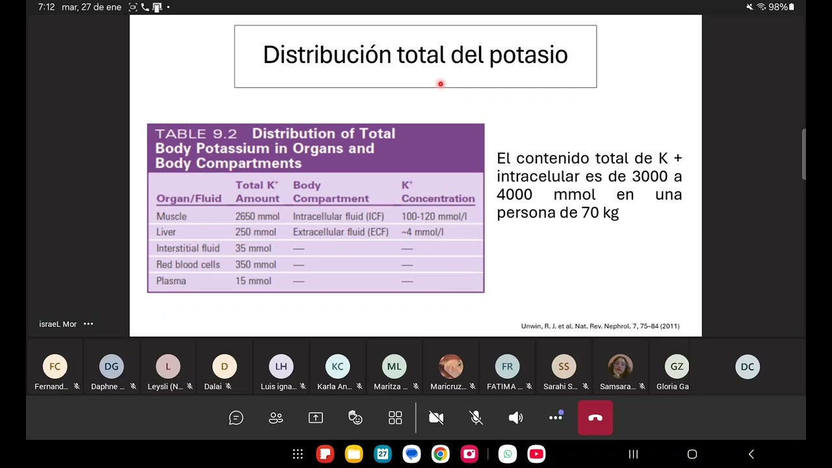Select participant Maricruz photo avatar

(450, 367)
